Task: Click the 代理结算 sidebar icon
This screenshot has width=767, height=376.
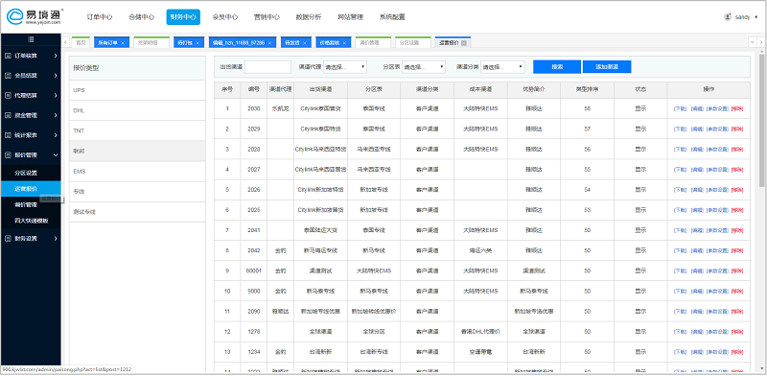Action: [8, 96]
